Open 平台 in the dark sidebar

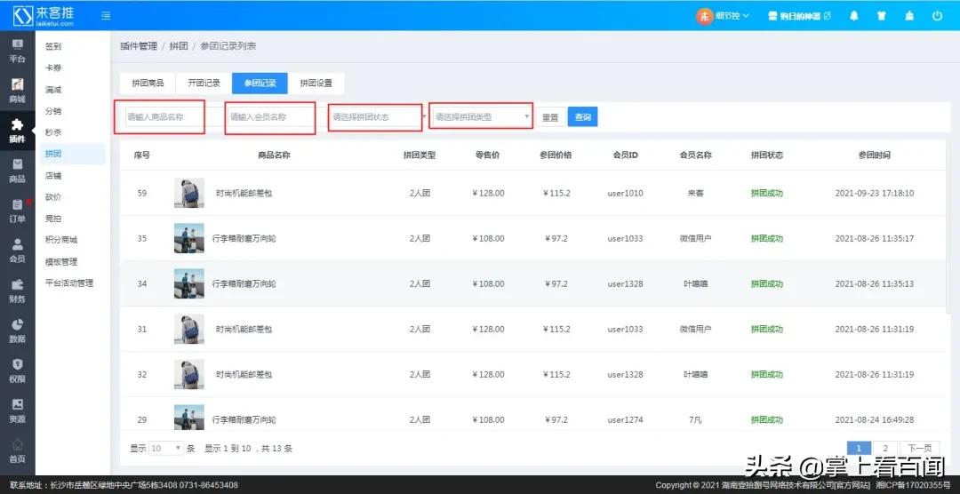pos(18,52)
